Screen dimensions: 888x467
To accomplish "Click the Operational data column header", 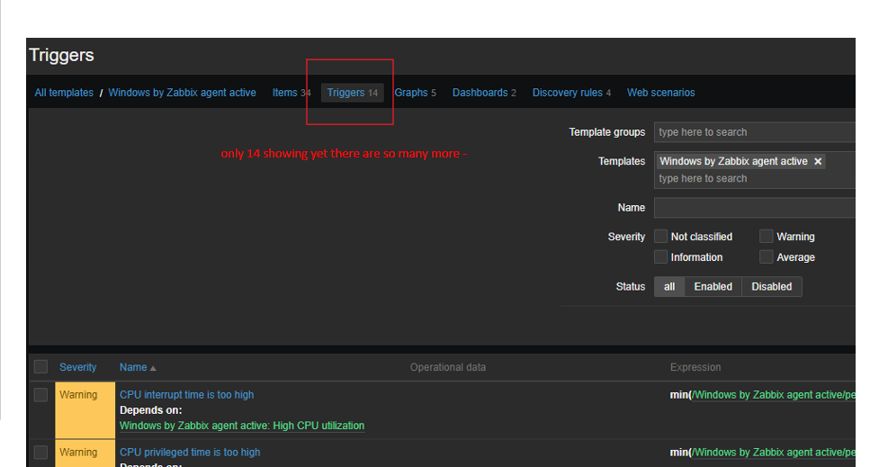I will 448,367.
